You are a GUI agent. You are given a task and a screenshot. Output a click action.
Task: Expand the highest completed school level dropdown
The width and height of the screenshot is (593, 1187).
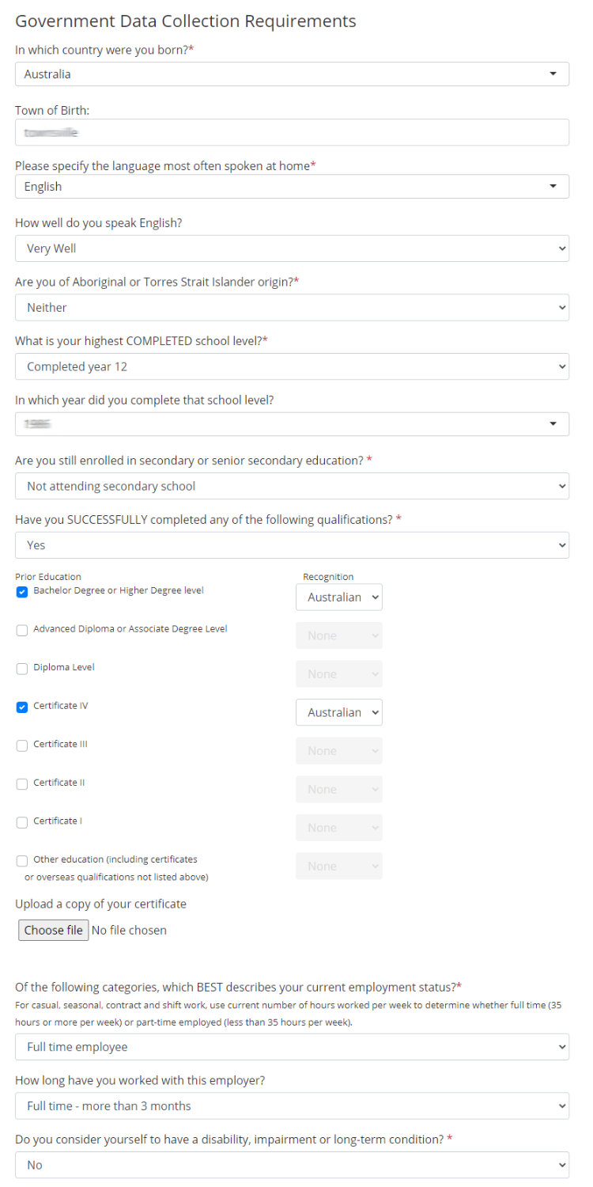point(292,366)
